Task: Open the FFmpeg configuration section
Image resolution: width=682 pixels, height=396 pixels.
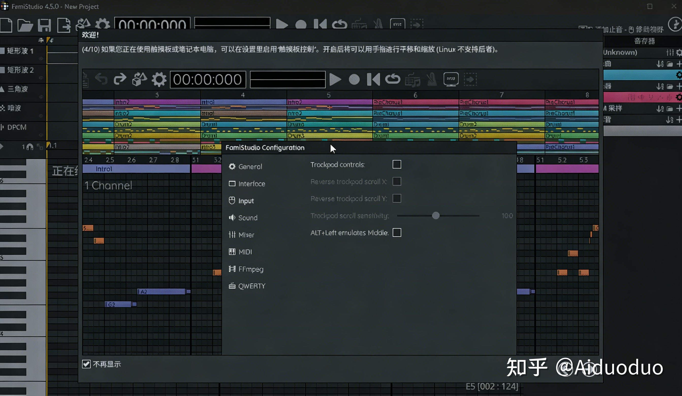Action: pos(246,269)
